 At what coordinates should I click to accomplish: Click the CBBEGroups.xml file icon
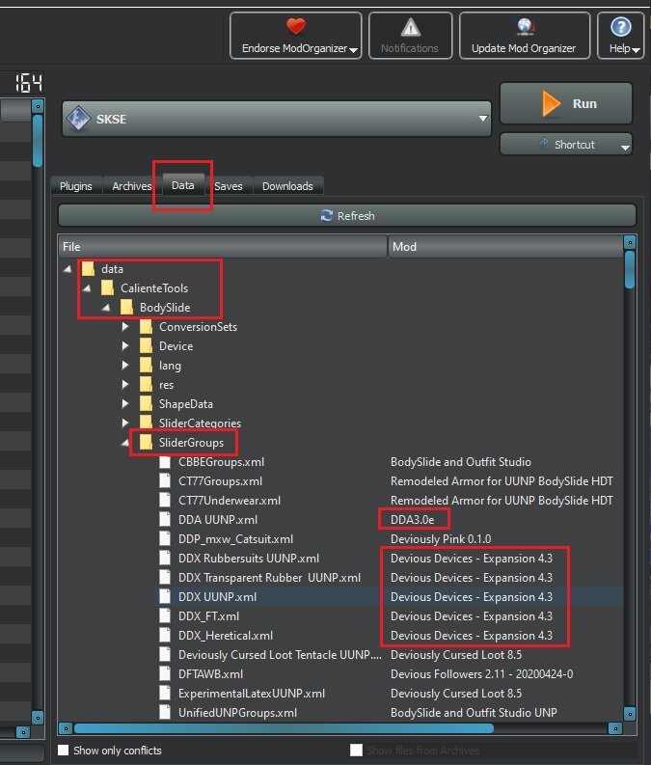(x=165, y=461)
